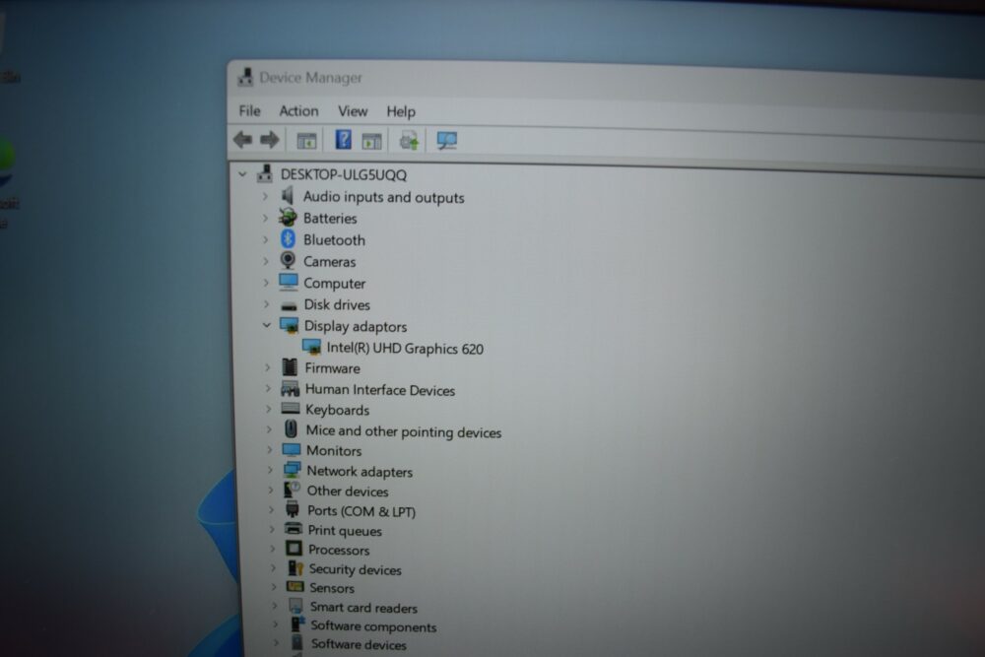Open the Action menu
The width and height of the screenshot is (985, 657).
[x=298, y=111]
